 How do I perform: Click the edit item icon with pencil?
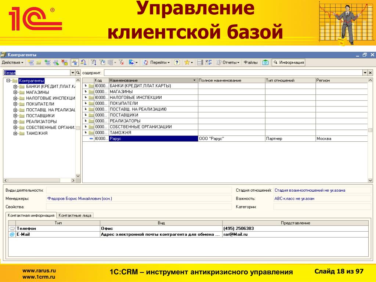point(56,62)
